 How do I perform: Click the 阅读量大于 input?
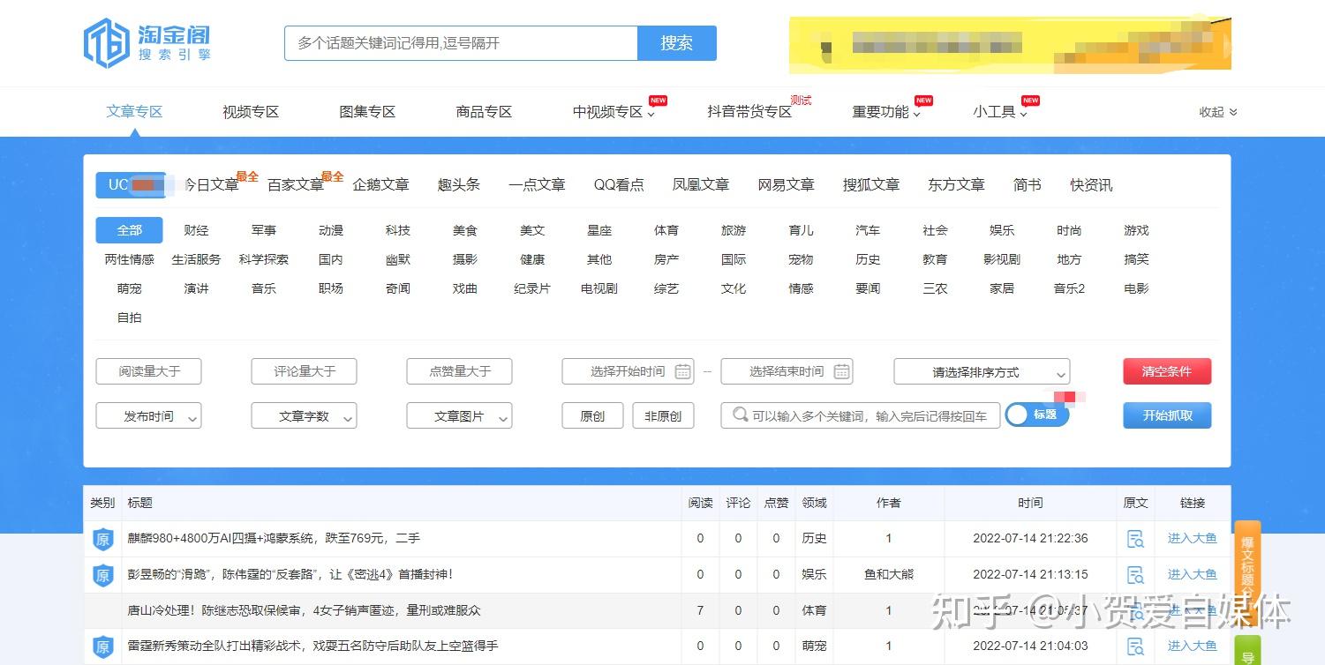click(148, 371)
